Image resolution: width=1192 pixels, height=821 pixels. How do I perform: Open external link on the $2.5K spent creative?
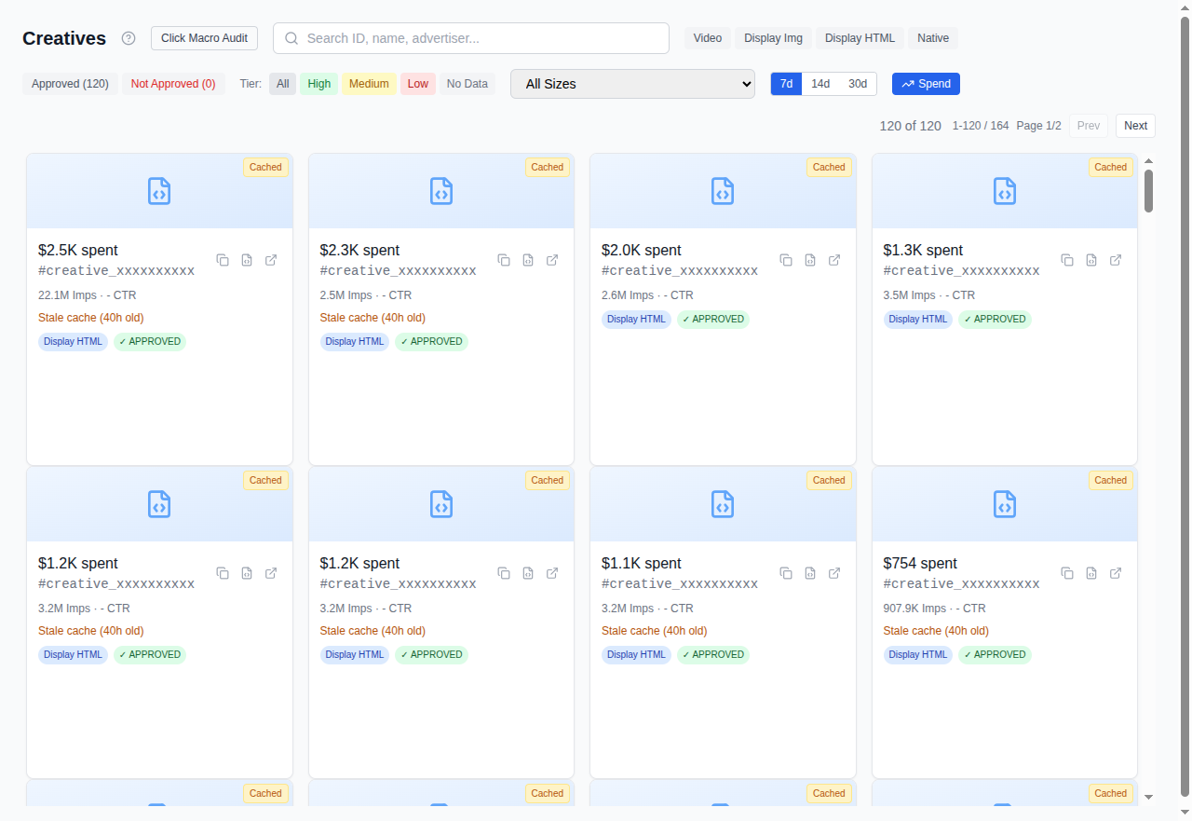(x=271, y=260)
